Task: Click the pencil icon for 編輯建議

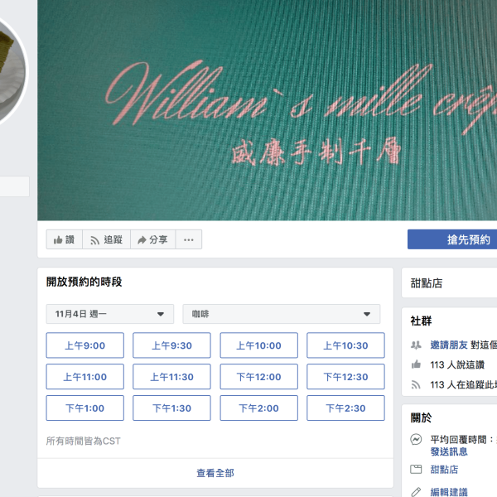Action: click(x=416, y=492)
